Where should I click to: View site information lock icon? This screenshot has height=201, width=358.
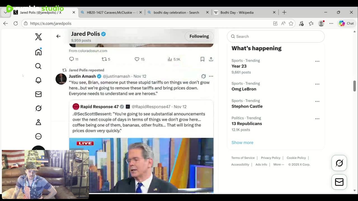(26, 23)
